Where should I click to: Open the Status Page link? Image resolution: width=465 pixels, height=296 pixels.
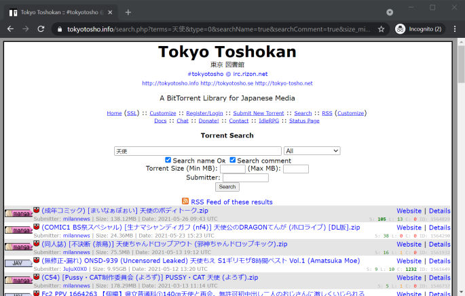point(304,121)
